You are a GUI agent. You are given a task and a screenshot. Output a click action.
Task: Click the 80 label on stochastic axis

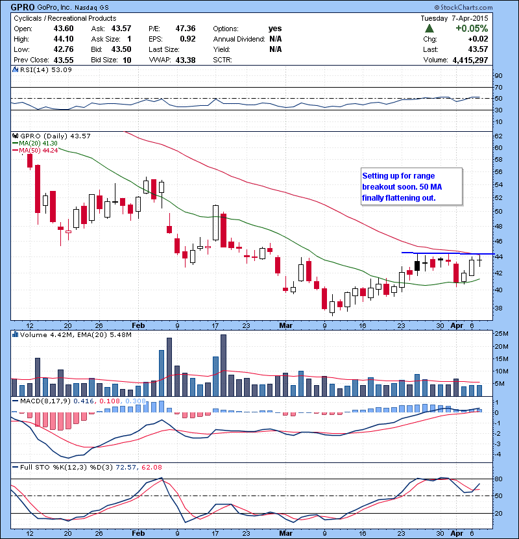click(498, 479)
